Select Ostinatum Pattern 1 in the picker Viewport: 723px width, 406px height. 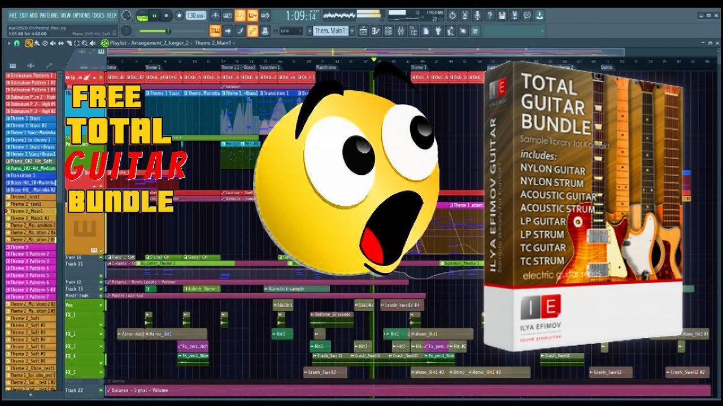point(31,75)
